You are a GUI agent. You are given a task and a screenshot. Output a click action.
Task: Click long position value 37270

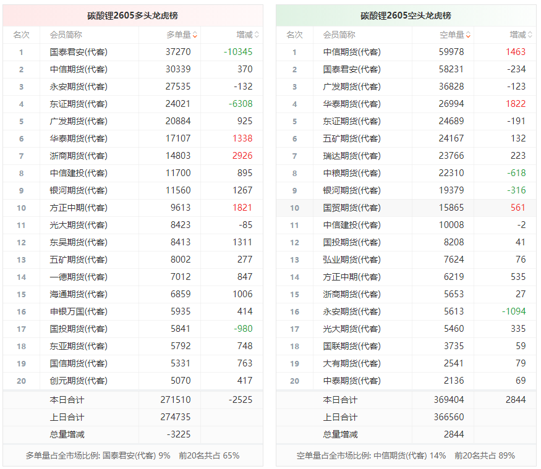178,52
